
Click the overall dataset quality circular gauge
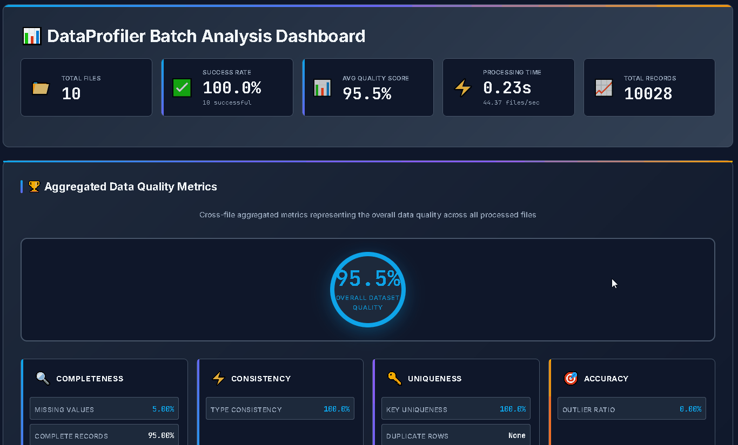(x=368, y=290)
